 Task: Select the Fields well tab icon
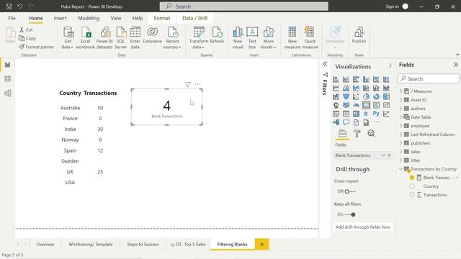coord(343,134)
